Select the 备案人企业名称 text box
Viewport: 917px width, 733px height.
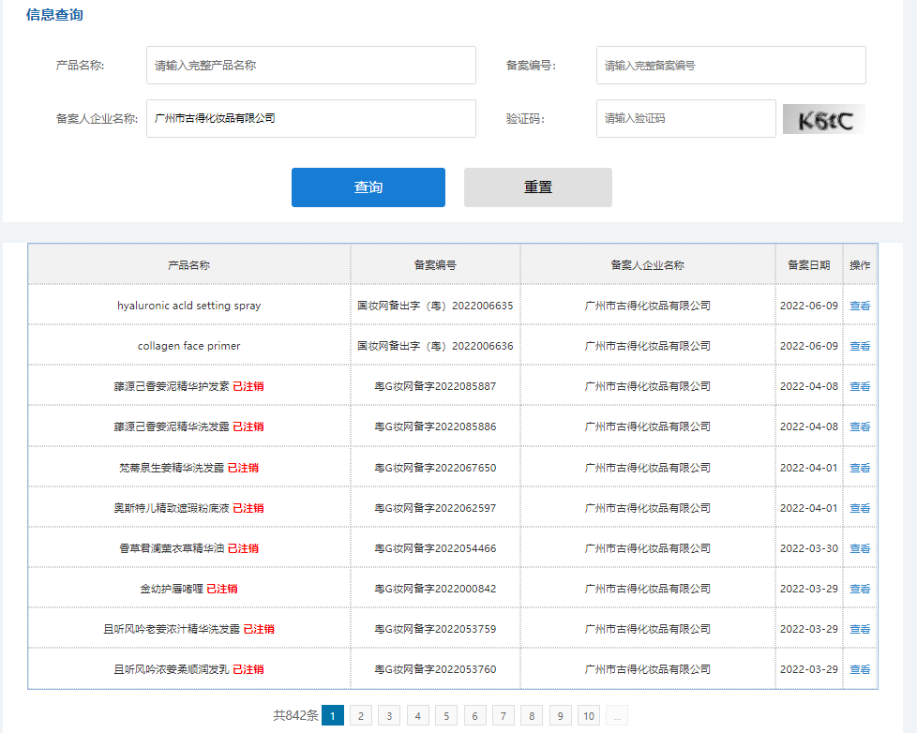310,119
